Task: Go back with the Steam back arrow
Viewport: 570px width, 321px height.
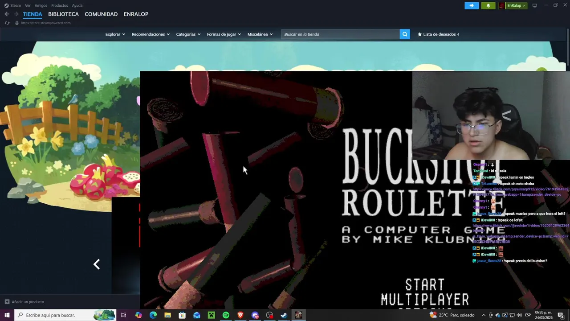Action: pos(7,14)
